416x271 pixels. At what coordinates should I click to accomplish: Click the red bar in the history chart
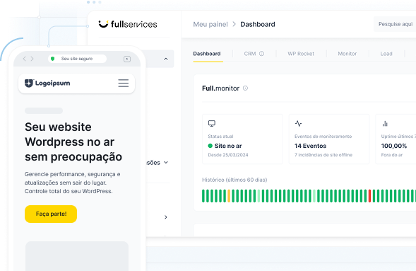(x=369, y=196)
